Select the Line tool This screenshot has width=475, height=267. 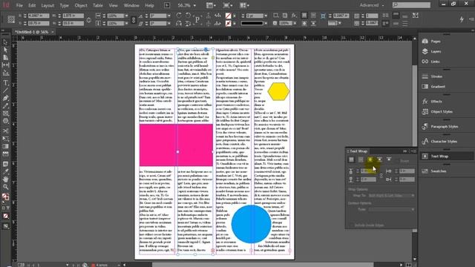click(5, 90)
